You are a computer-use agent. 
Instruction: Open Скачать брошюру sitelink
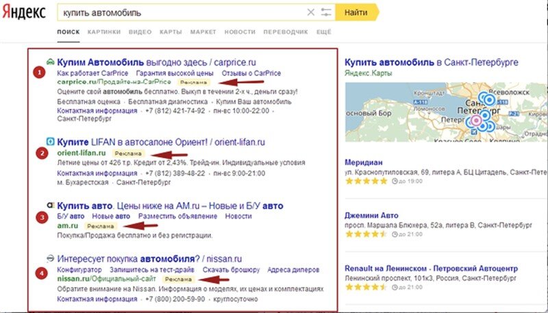coord(231,270)
